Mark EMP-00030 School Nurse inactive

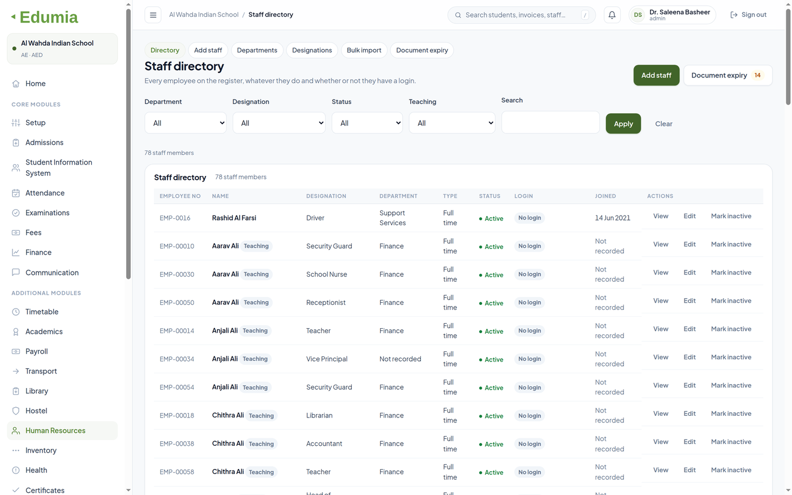point(731,273)
